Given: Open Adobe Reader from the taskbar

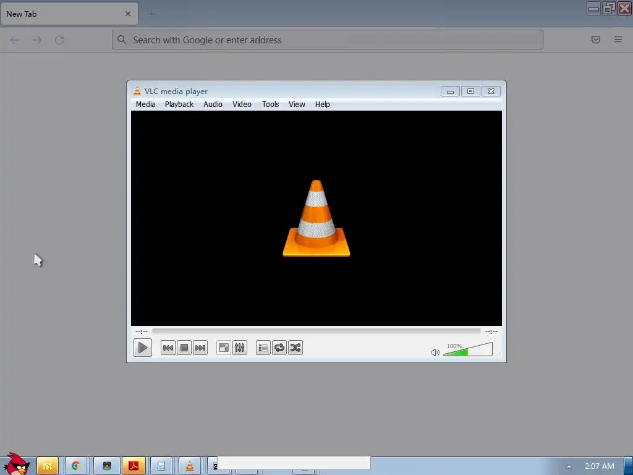Looking at the screenshot, I should 134,466.
